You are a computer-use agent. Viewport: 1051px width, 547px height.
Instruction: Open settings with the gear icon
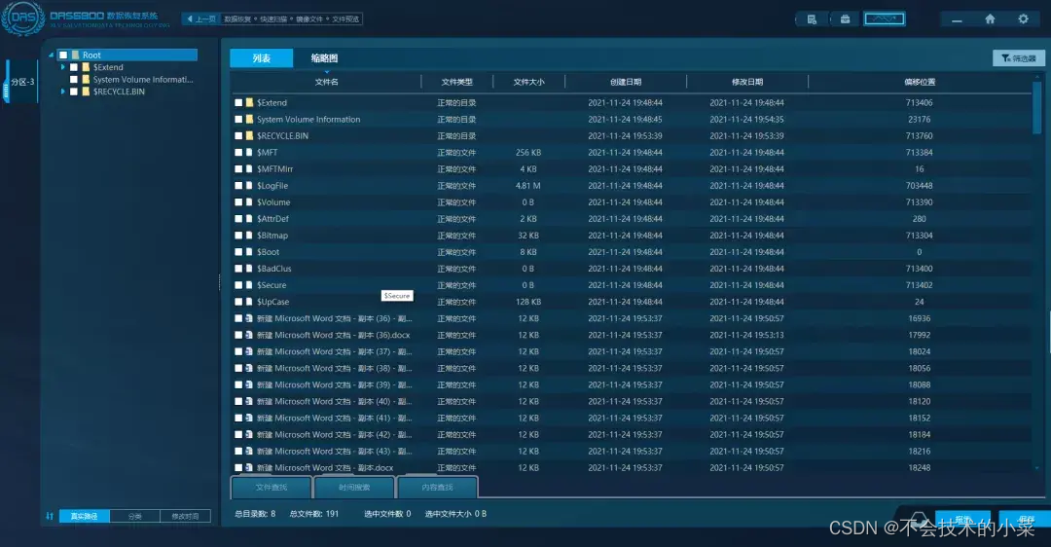(1023, 18)
